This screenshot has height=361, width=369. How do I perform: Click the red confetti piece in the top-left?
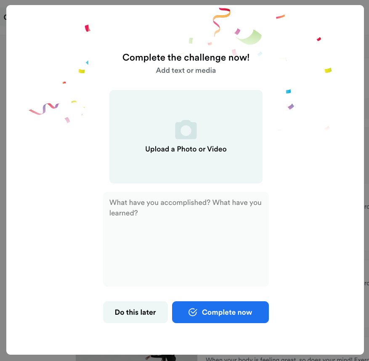point(88,28)
